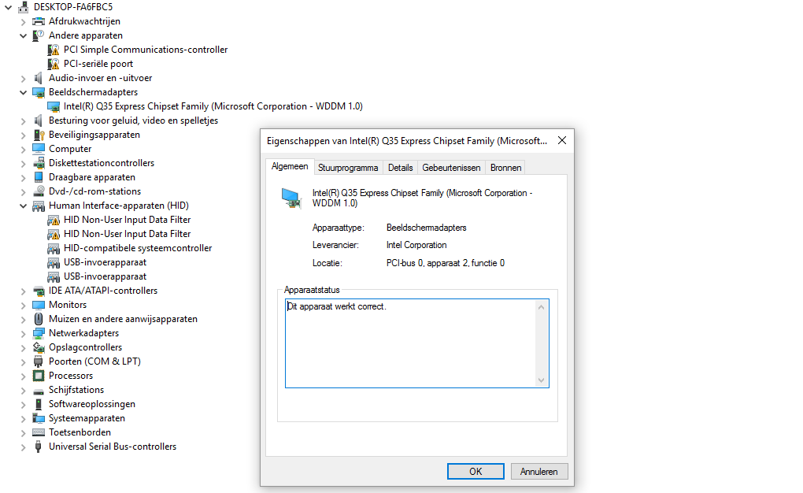Viewport: 803px width, 493px height.
Task: Switch to the Gebeurtenissen tab
Action: click(x=451, y=168)
